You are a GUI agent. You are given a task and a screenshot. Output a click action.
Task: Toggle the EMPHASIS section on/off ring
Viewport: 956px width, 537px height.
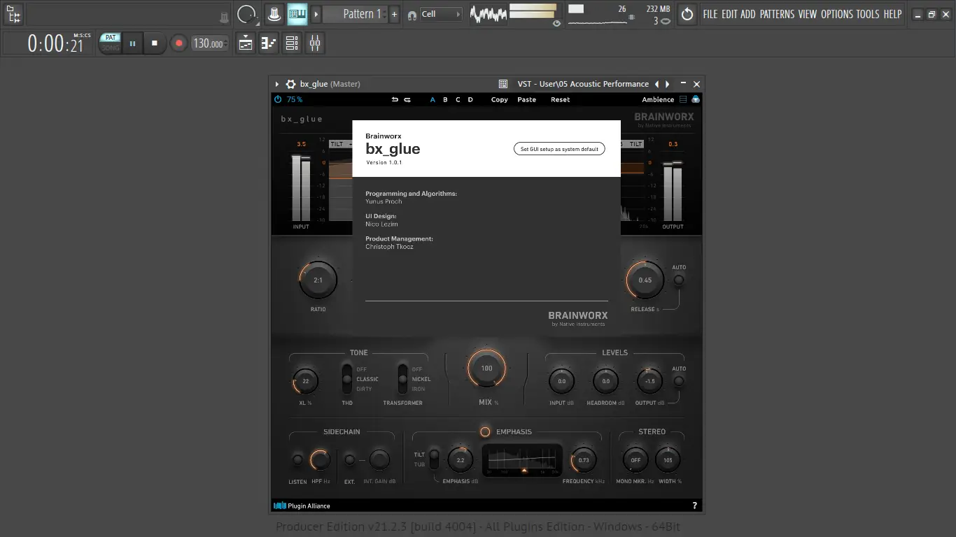485,431
